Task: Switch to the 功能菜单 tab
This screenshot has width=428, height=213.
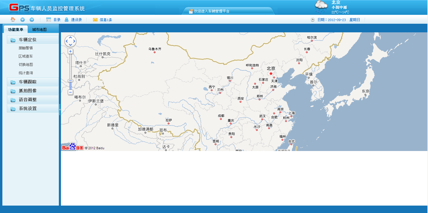Action: [x=15, y=29]
